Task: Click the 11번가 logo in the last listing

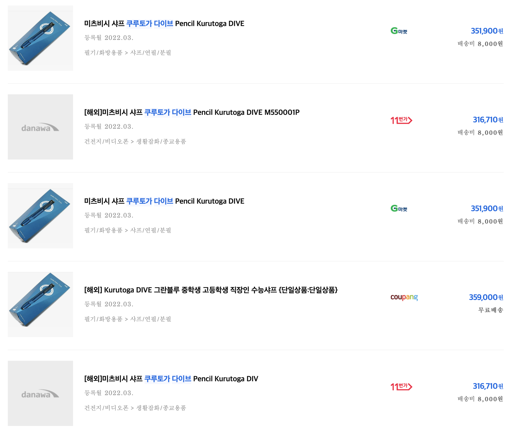Action: pos(401,387)
